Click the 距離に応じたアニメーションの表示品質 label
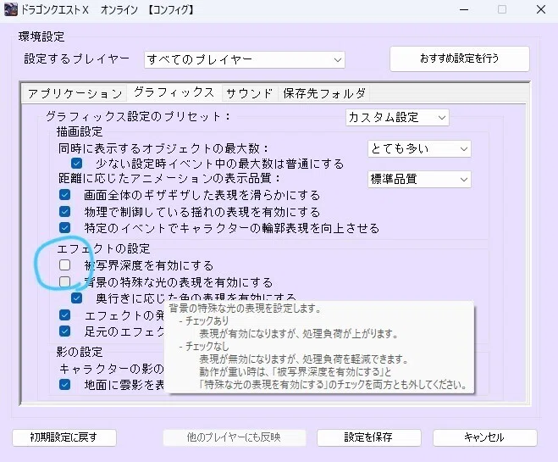Viewport: 558px width, 462px height. [169, 178]
